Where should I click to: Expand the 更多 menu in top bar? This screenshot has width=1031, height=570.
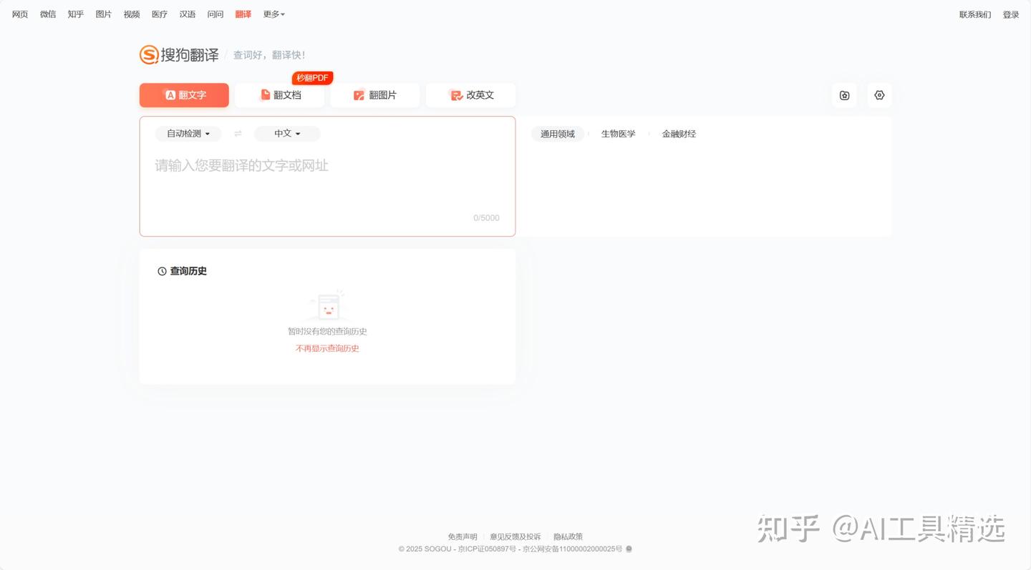pyautogui.click(x=274, y=14)
